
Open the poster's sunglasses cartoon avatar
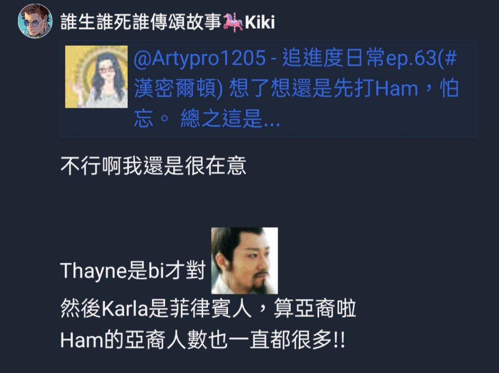click(x=35, y=21)
